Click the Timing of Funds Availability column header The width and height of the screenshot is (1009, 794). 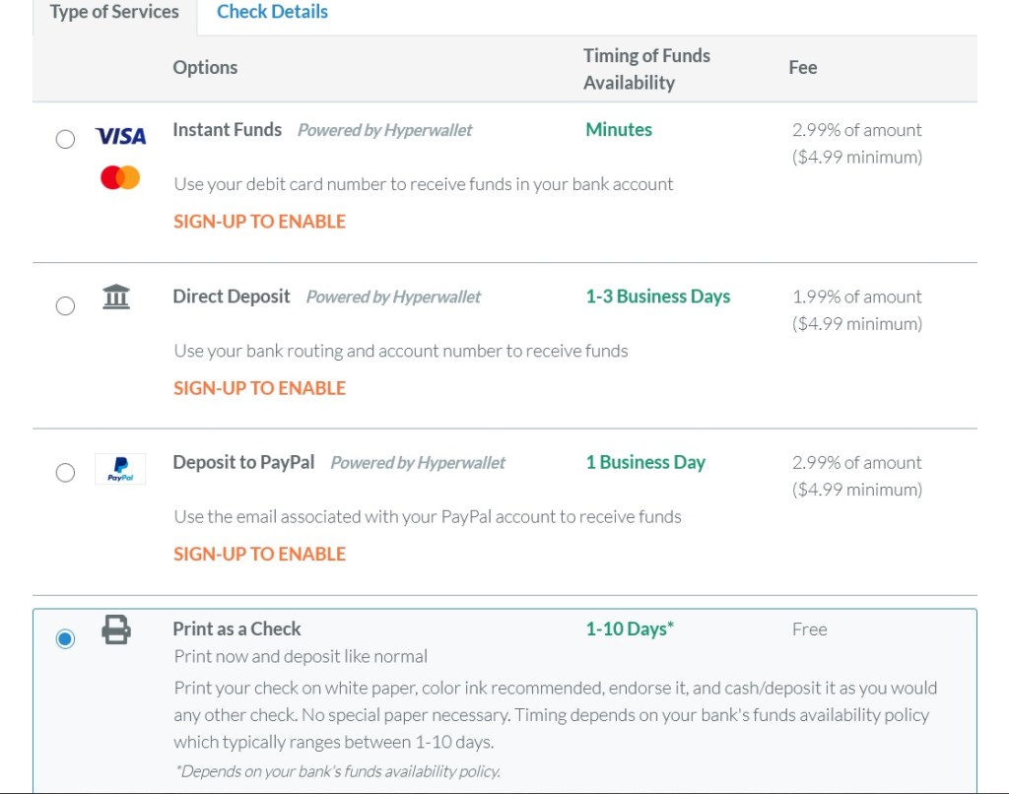[x=645, y=69]
